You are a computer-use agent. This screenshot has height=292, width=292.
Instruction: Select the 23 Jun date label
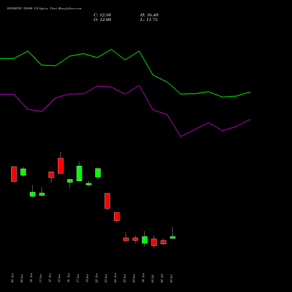[x=106, y=278]
